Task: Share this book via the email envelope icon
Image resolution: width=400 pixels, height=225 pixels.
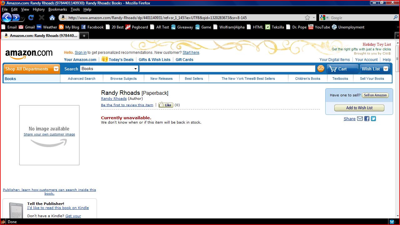Action: click(x=360, y=119)
